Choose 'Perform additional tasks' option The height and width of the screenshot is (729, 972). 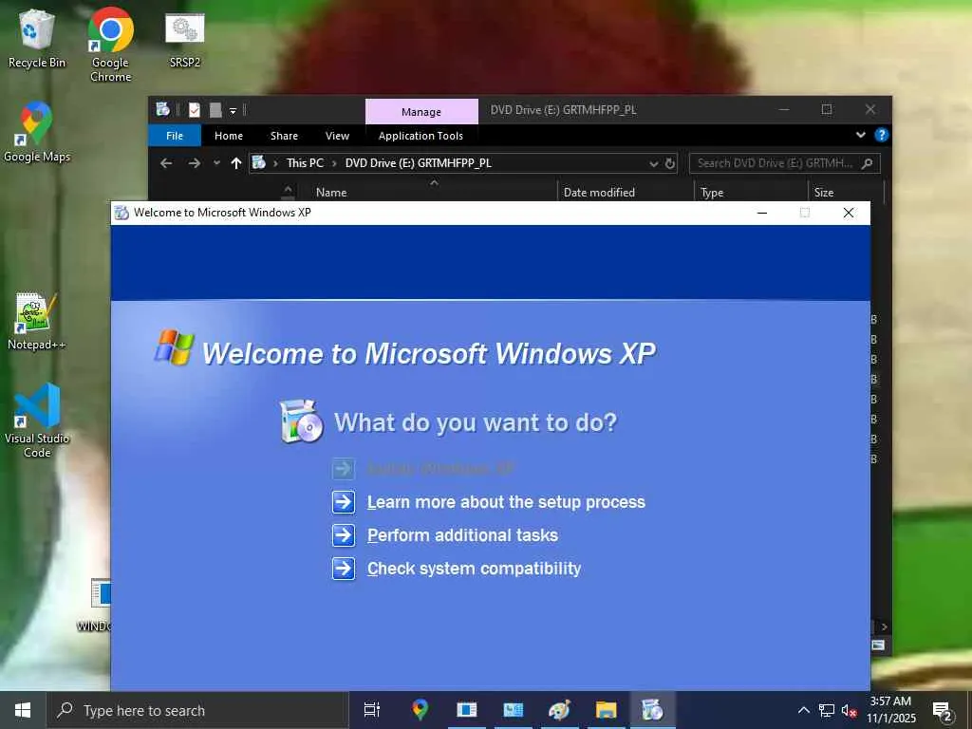coord(462,535)
